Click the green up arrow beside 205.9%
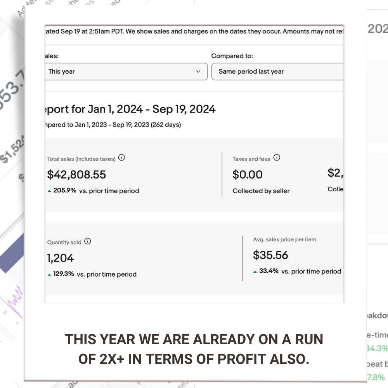 (x=49, y=191)
